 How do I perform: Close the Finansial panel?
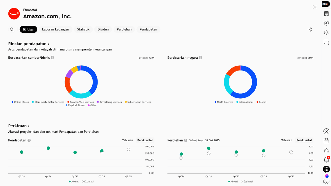coord(314,7)
